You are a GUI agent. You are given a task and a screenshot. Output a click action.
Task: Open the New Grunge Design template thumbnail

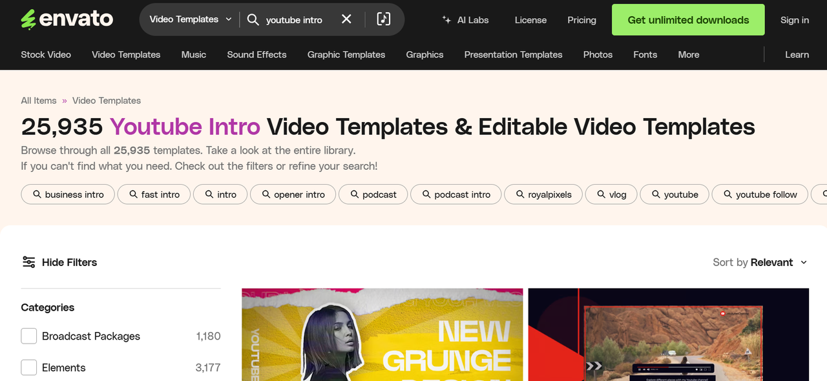coord(382,335)
